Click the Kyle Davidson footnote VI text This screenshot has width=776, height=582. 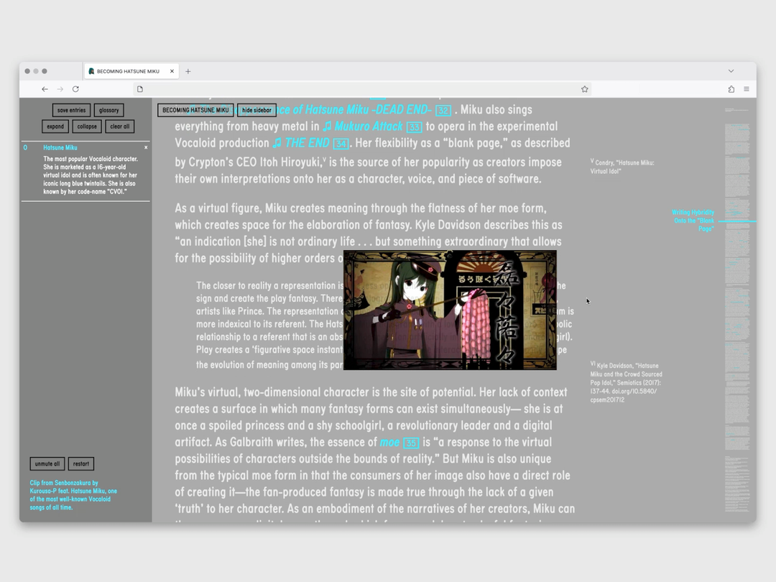coord(626,382)
